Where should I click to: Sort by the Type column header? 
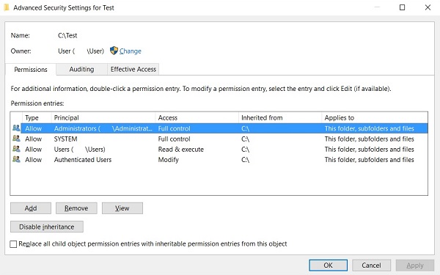tap(37, 117)
